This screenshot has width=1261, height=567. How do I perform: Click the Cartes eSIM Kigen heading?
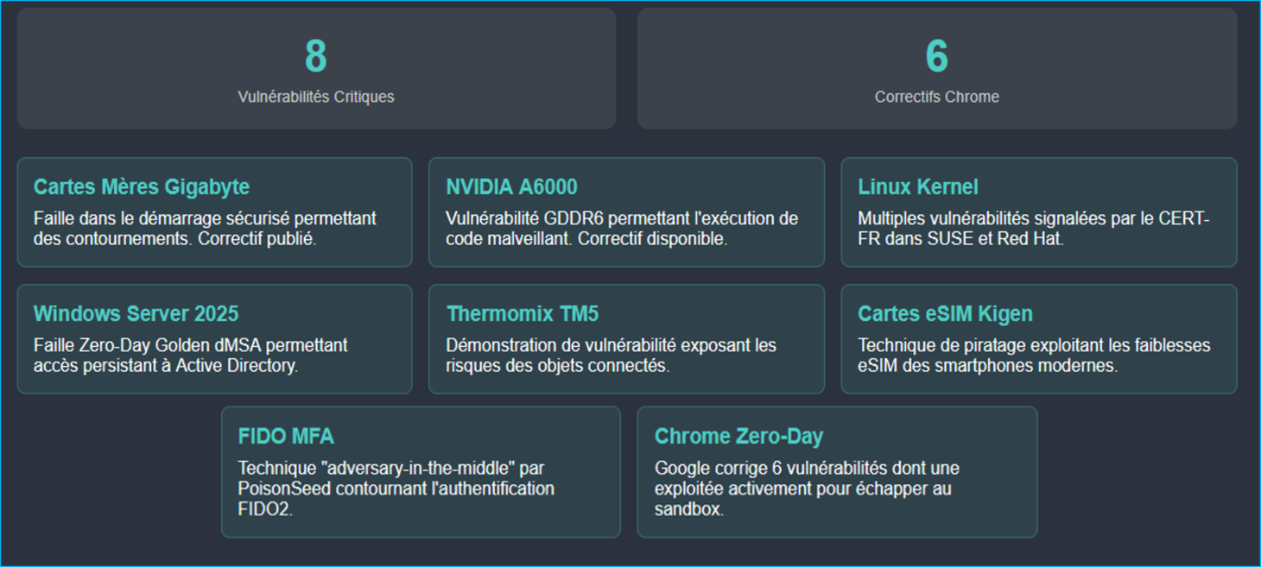pyautogui.click(x=945, y=313)
